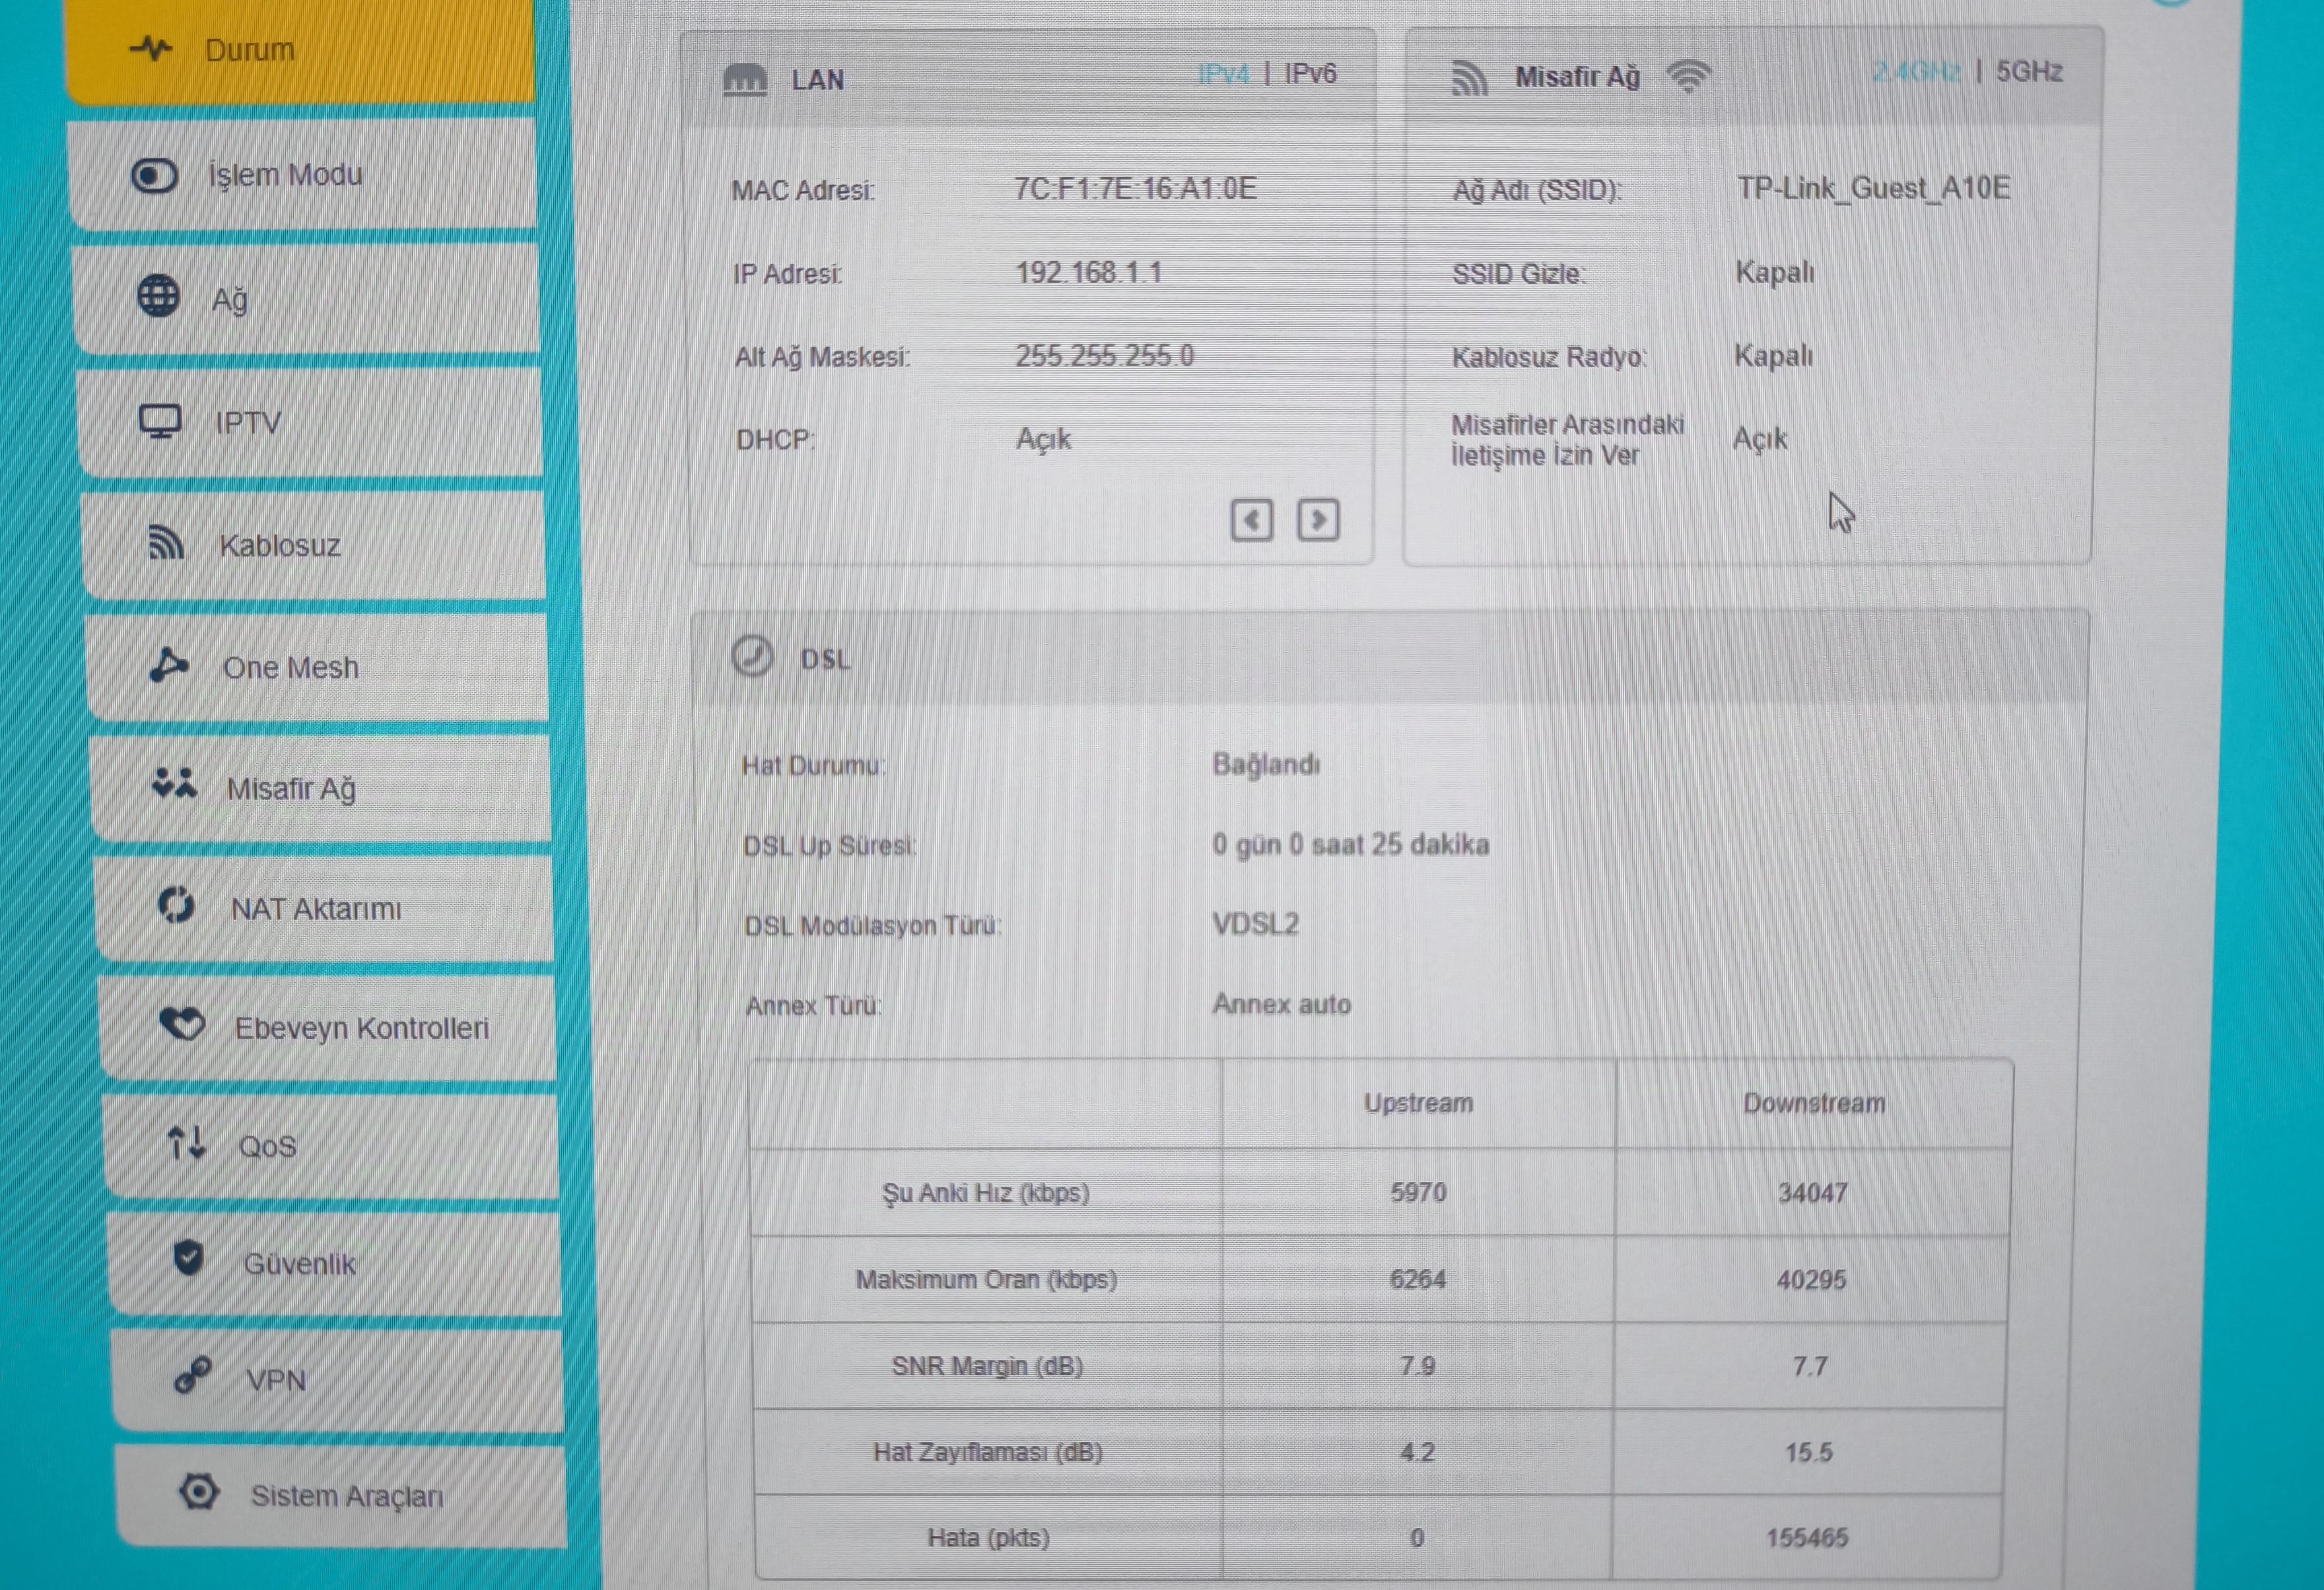Screen dimensions: 2324x1590
Task: Click the Güvenlik shield icon
Action: pyautogui.click(x=188, y=1258)
